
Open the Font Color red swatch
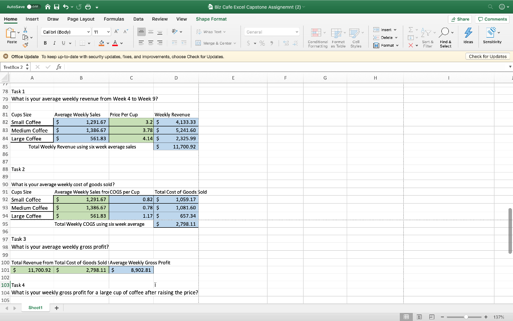click(115, 44)
